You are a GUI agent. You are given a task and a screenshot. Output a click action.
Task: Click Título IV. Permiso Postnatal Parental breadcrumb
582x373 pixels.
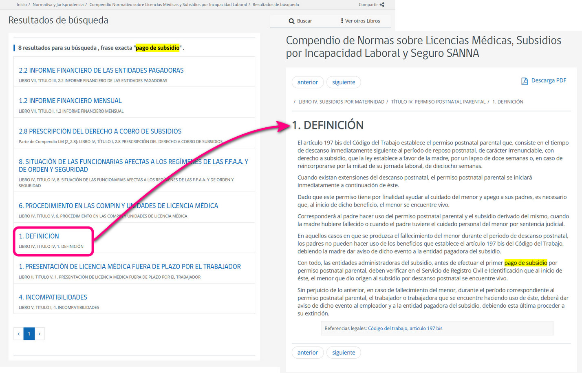click(x=438, y=102)
